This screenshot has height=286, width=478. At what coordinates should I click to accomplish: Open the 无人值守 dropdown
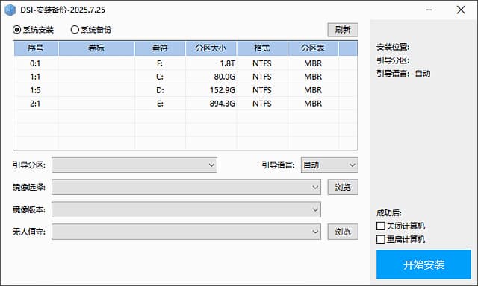coord(186,232)
